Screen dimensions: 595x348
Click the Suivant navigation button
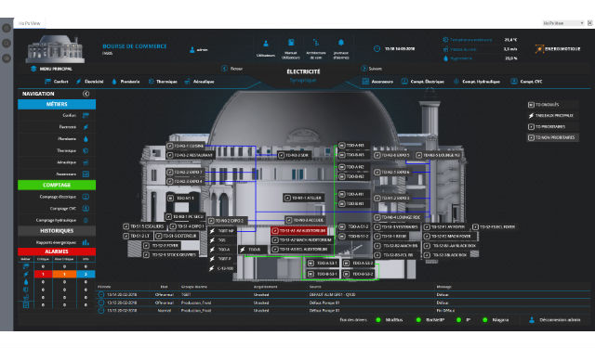click(372, 69)
